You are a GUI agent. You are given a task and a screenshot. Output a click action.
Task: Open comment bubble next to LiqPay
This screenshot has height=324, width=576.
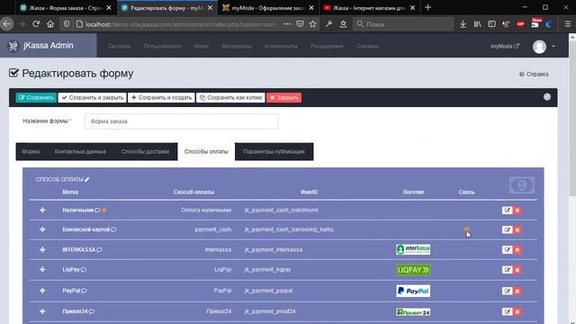[84, 270]
